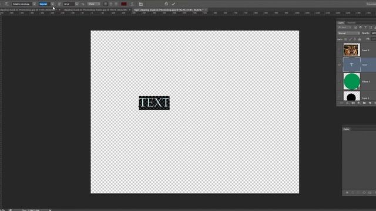Click the layer Fill value field

[374, 39]
